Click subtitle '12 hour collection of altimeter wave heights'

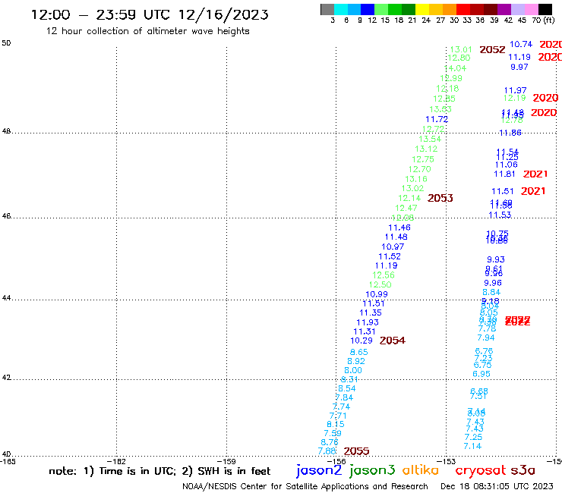click(x=147, y=31)
